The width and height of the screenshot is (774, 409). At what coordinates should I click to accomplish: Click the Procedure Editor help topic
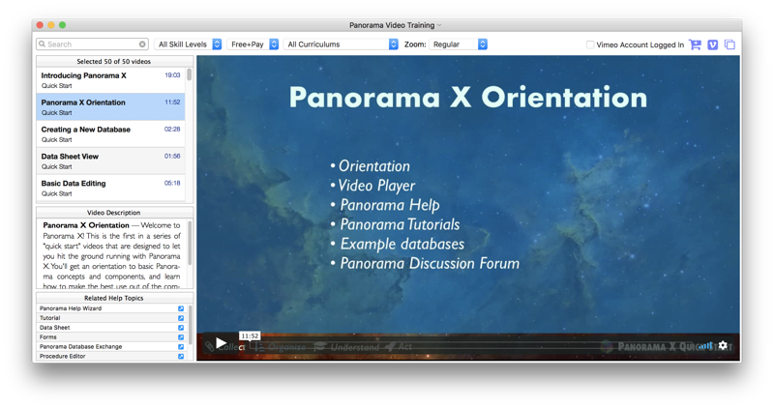click(63, 356)
